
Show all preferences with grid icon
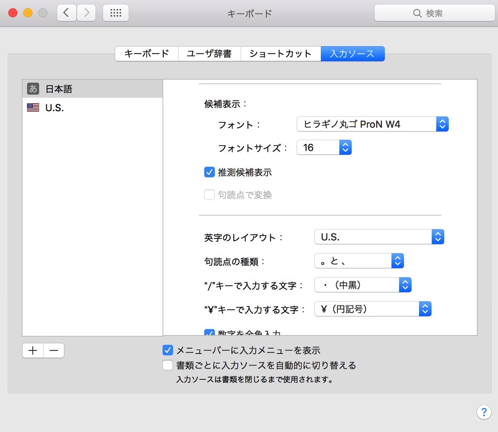click(x=116, y=13)
